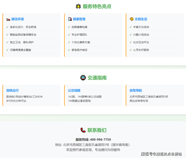The width and height of the screenshot is (186, 158).
Task: Click the 智能监测设备保障安全 list item
Action: (x=23, y=35)
